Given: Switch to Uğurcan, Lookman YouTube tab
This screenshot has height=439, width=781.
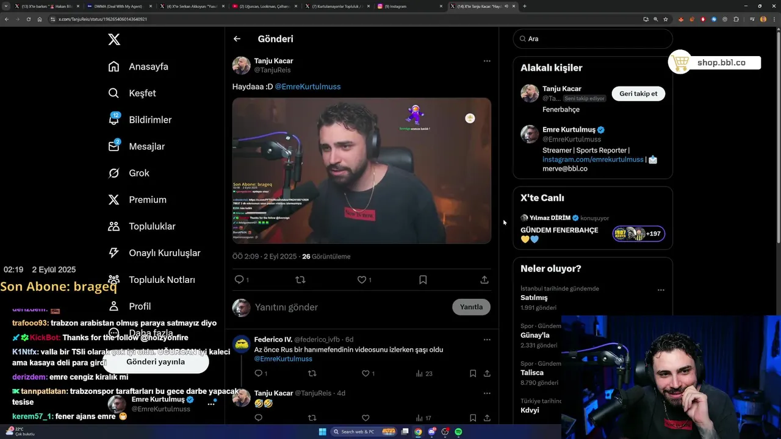Looking at the screenshot, I should [x=264, y=6].
